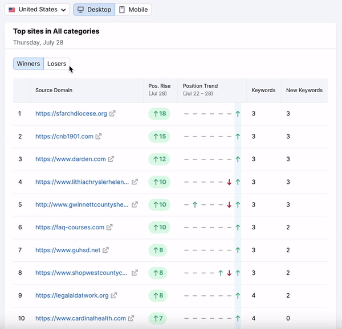Open external link icon for www.guhsd.net

pos(105,250)
